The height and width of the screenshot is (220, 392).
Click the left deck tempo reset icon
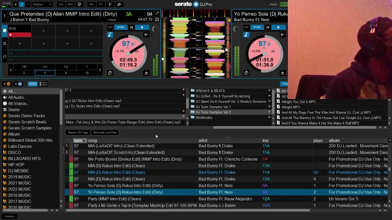pyautogui.click(x=110, y=73)
